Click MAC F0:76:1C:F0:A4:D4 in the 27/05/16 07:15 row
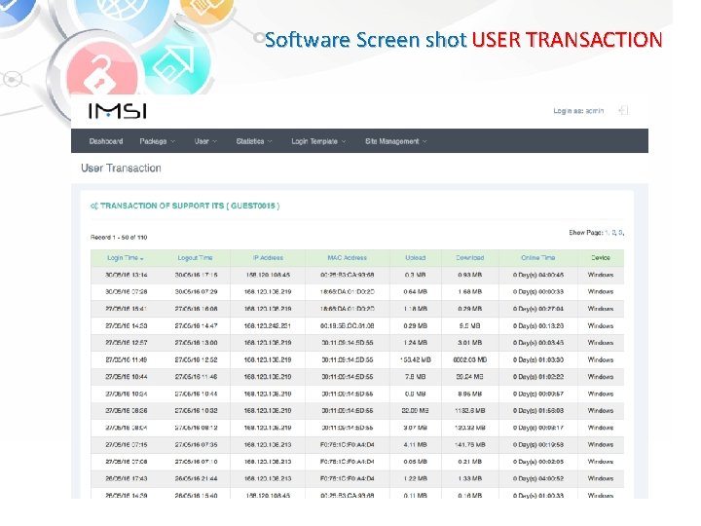Viewport: 701px width, 526px height. (x=347, y=445)
